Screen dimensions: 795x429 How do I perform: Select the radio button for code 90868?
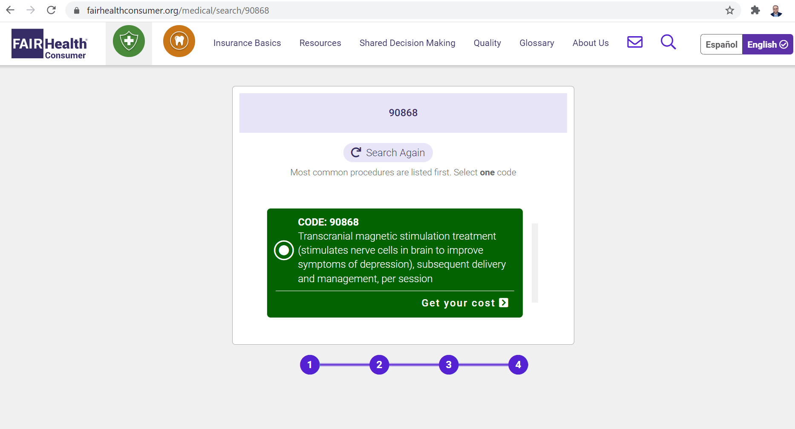284,250
